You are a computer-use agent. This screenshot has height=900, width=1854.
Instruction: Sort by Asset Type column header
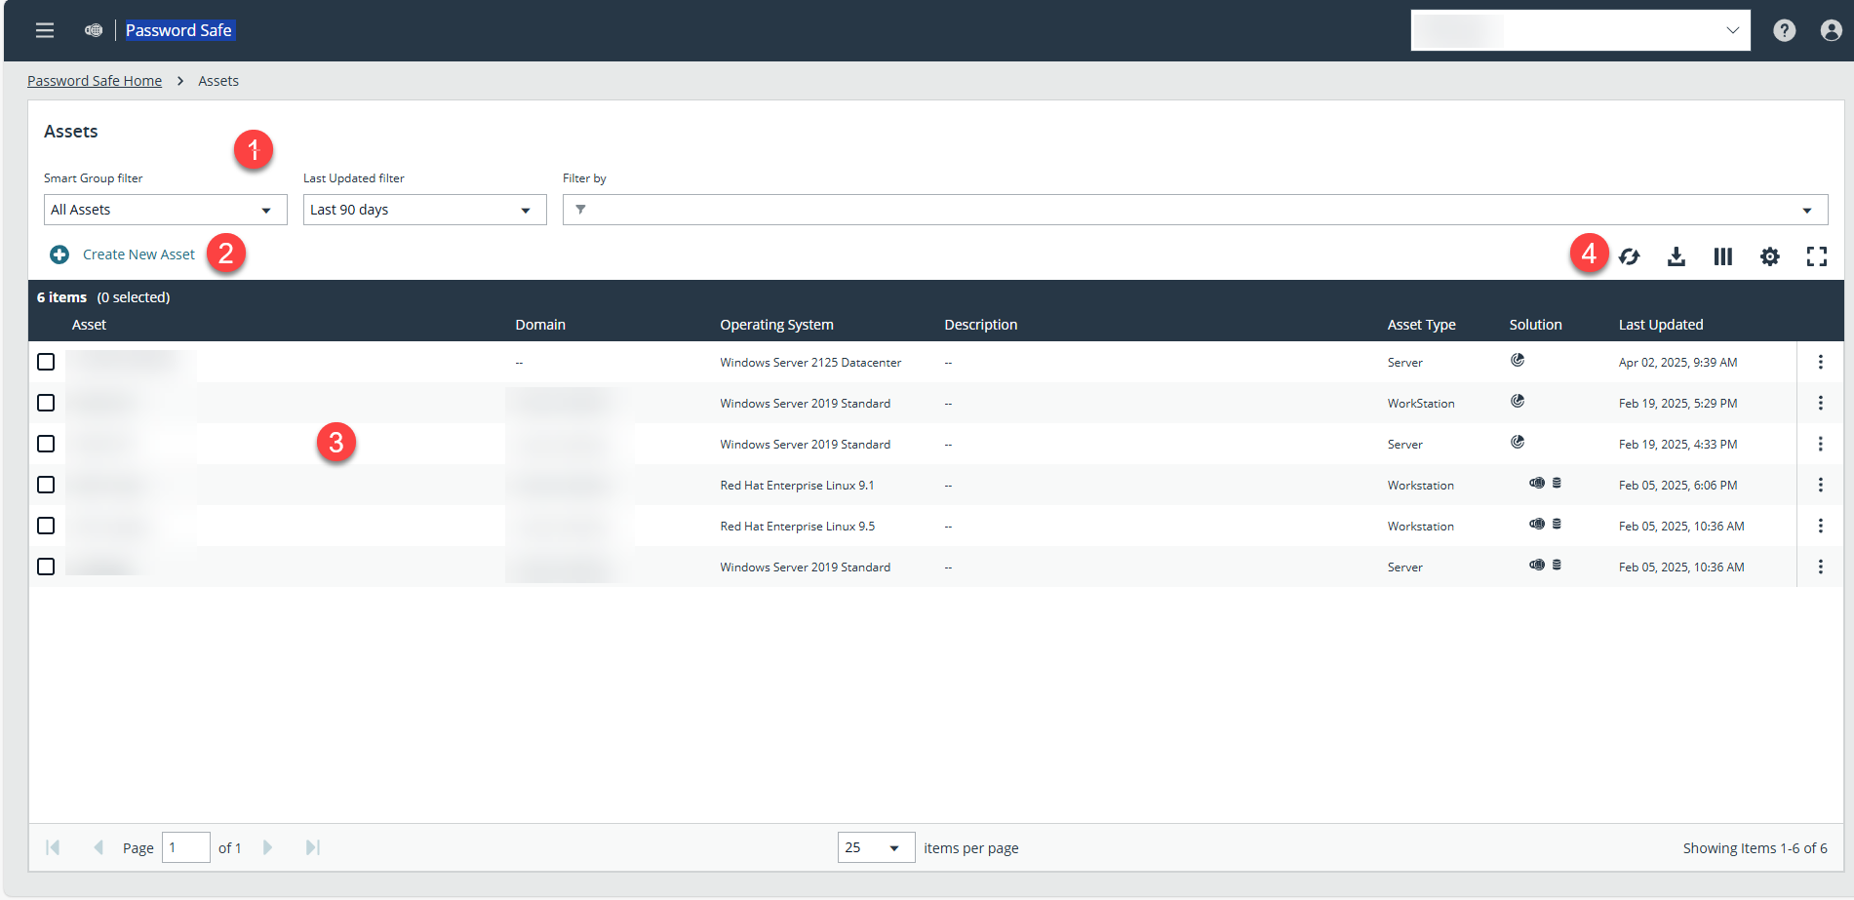pos(1421,325)
